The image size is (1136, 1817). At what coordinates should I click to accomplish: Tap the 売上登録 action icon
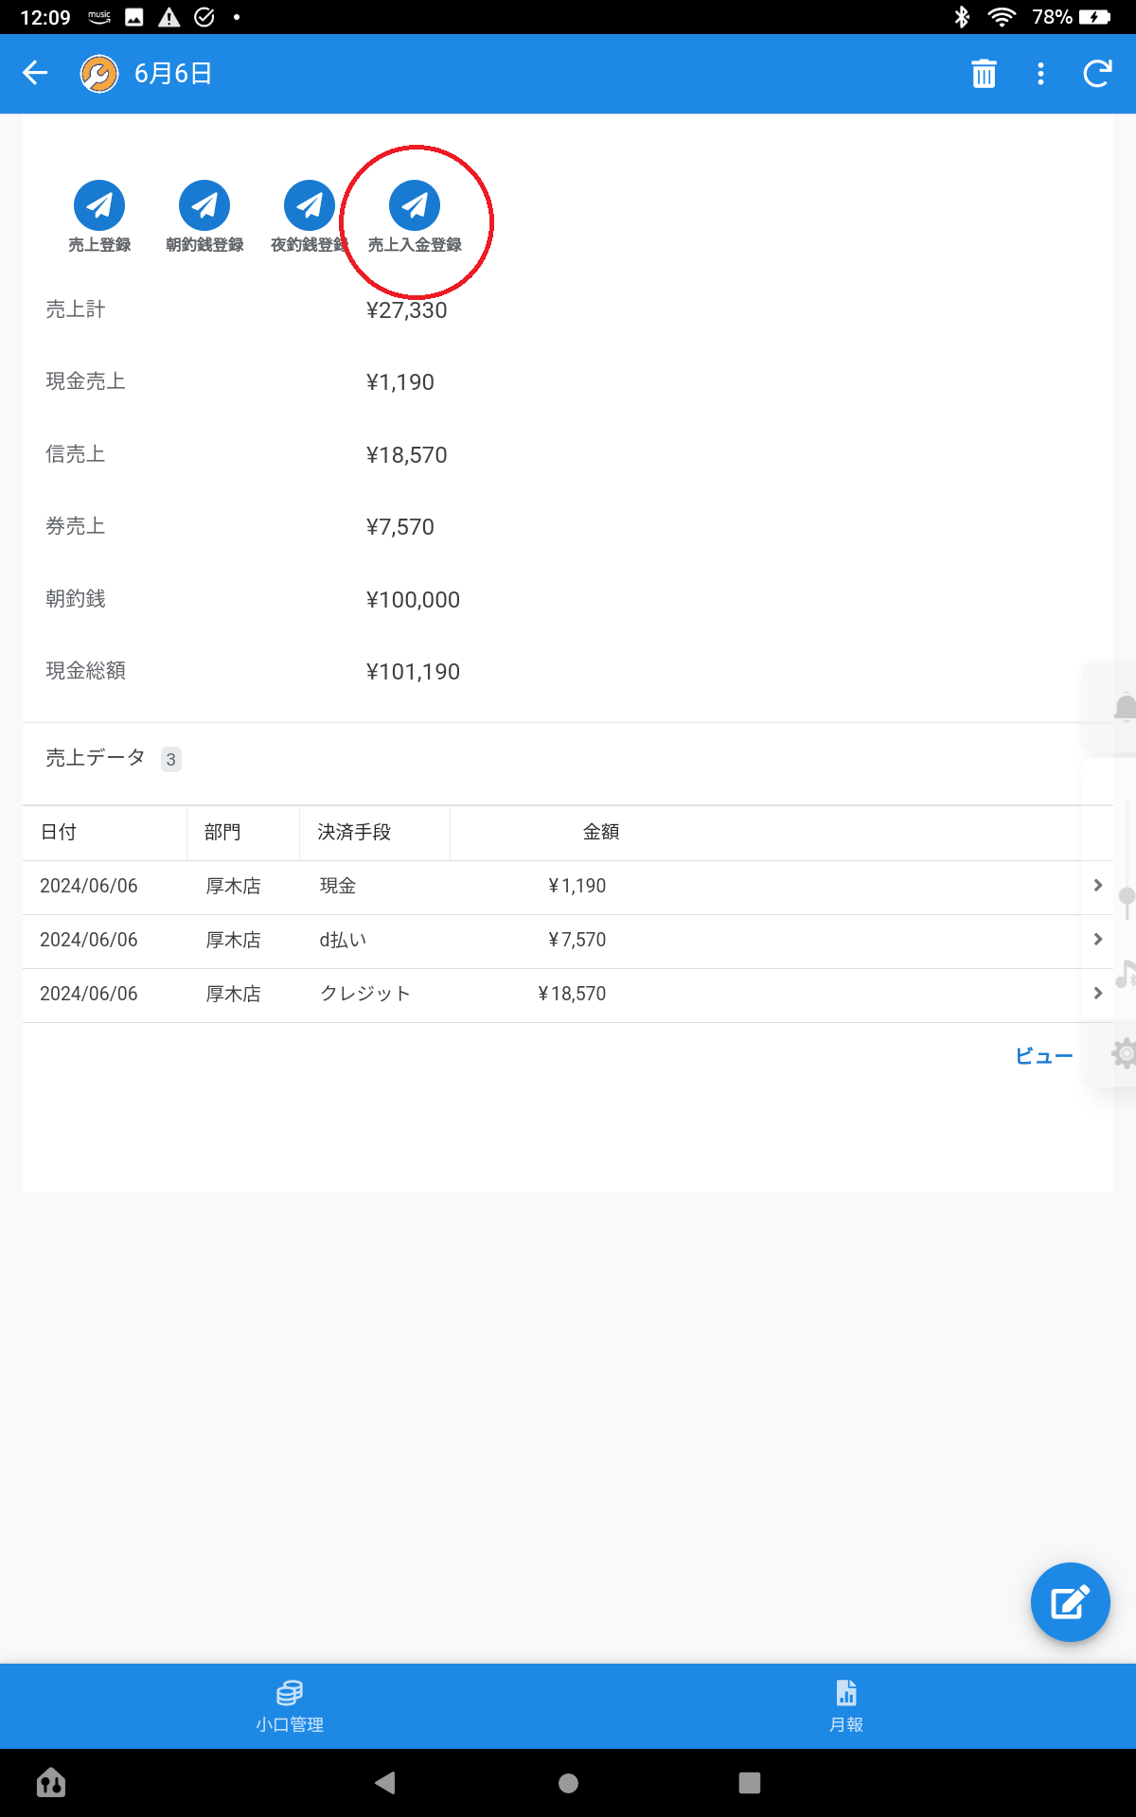pos(99,205)
